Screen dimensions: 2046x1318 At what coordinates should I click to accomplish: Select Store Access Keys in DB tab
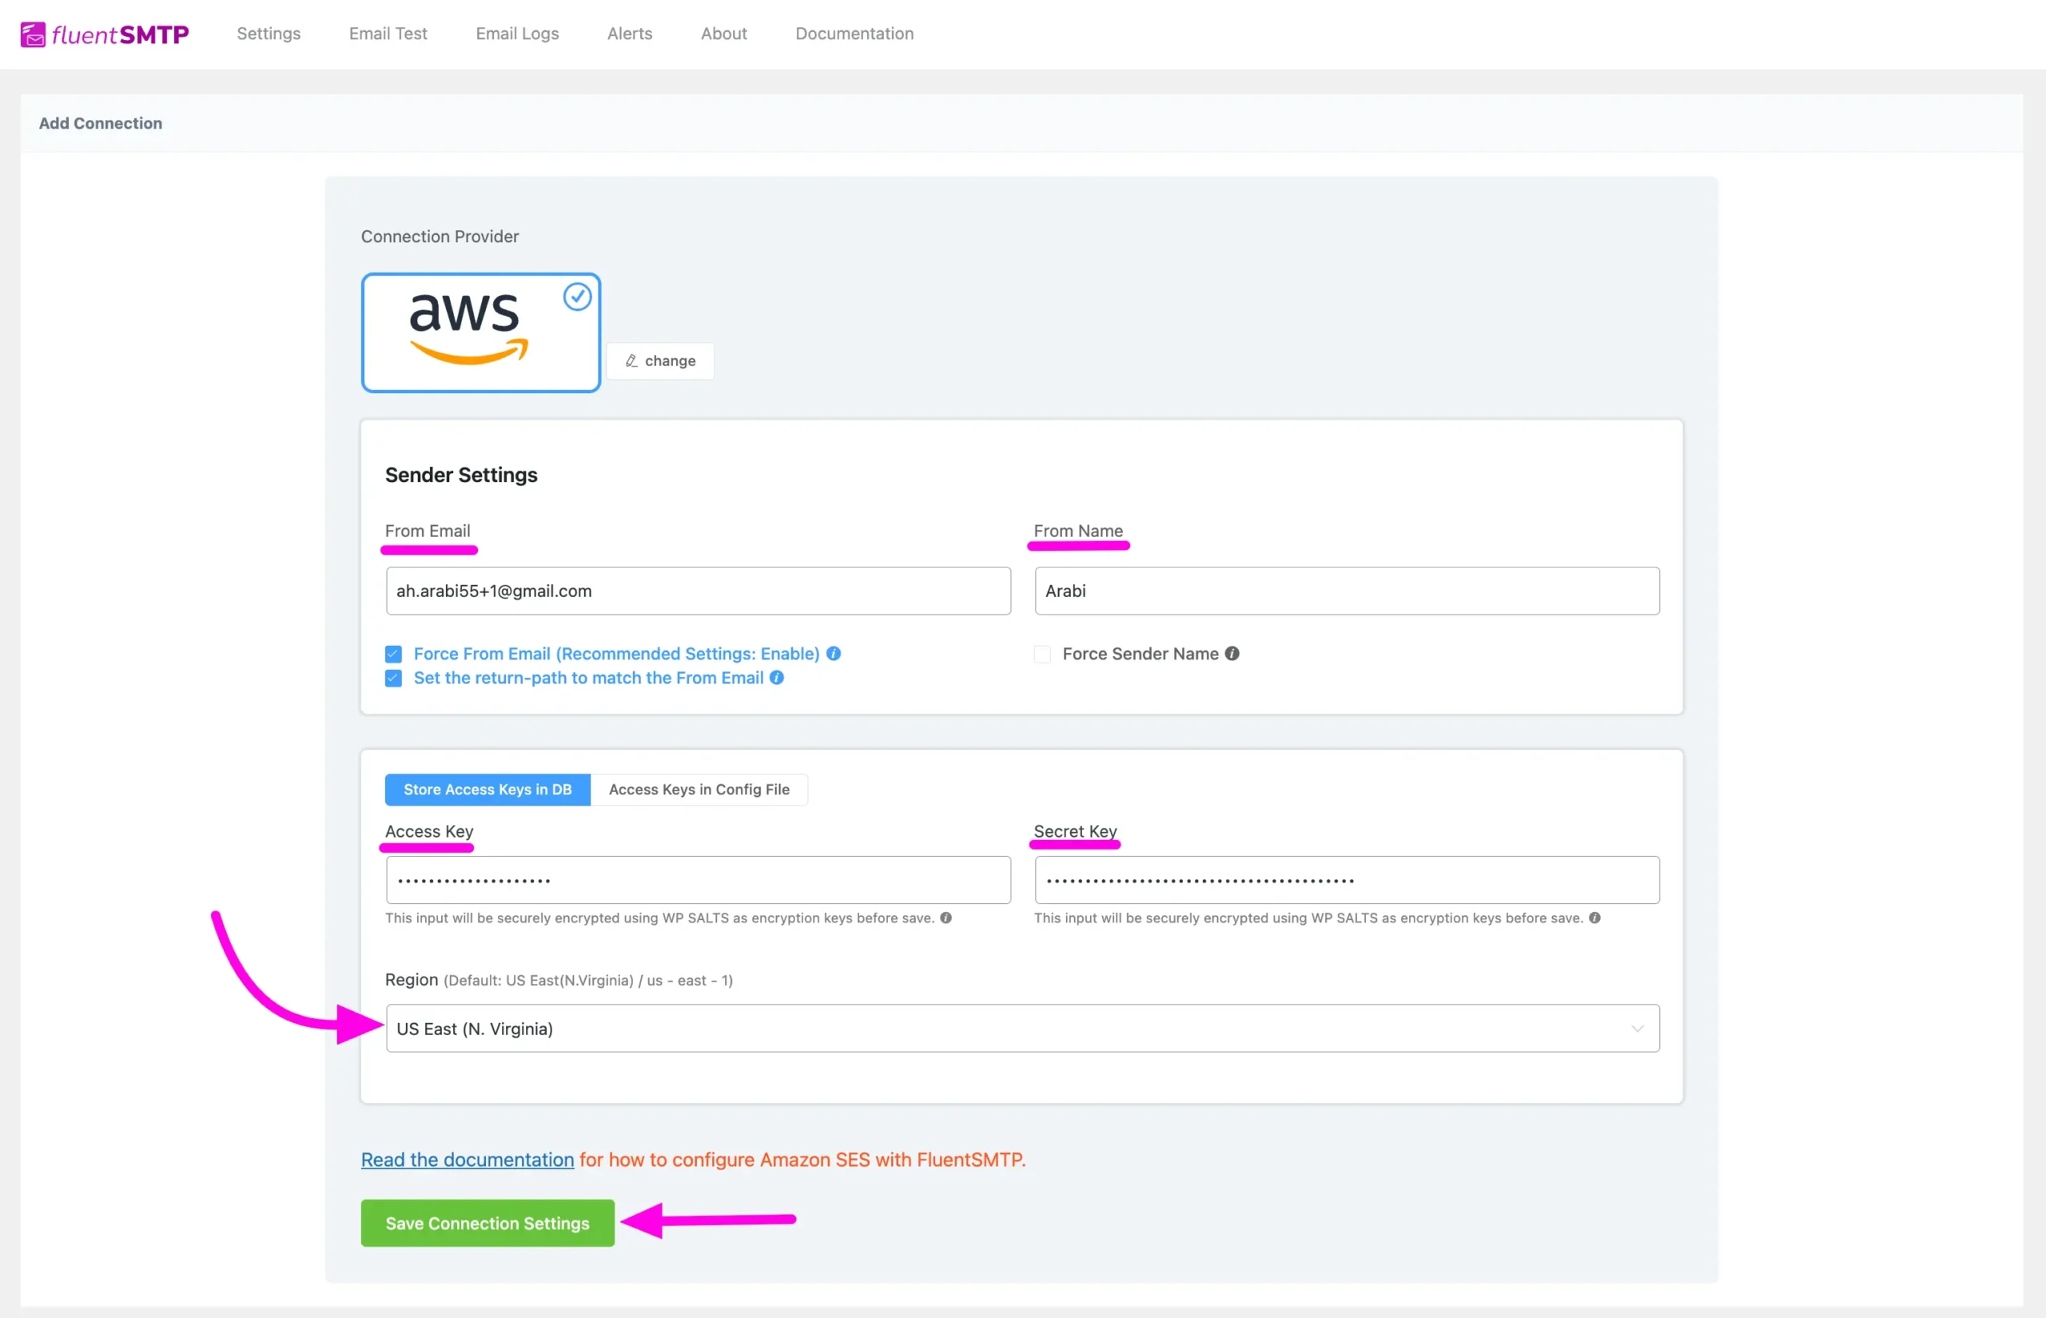[488, 790]
